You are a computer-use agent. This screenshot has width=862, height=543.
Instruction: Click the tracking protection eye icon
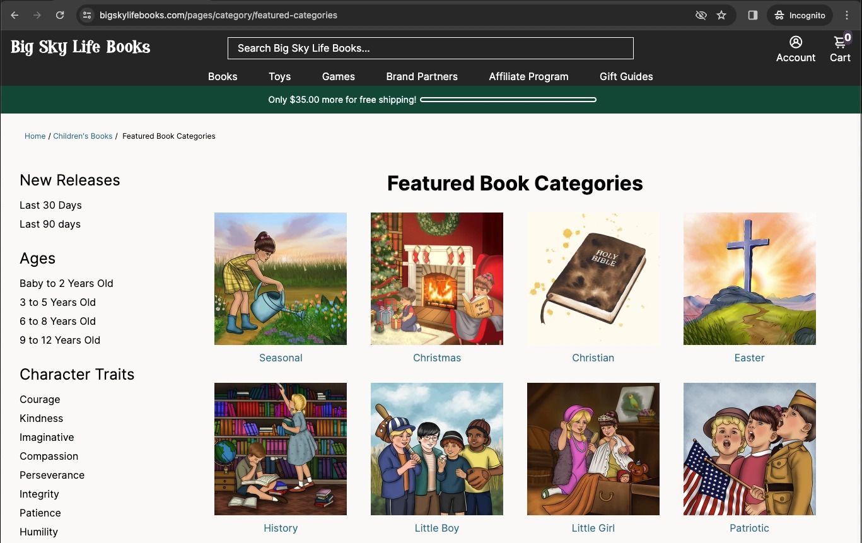701,15
